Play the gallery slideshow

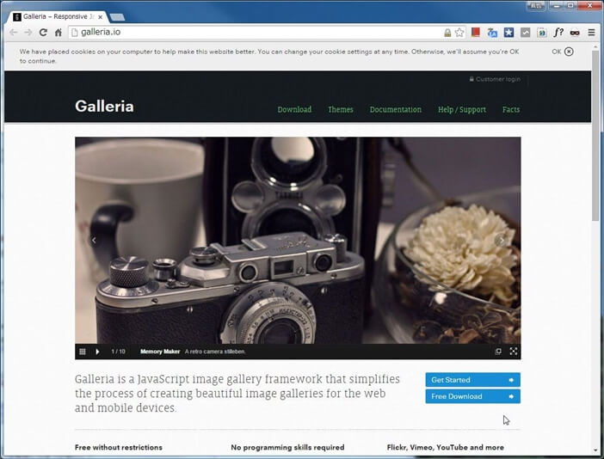[97, 352]
